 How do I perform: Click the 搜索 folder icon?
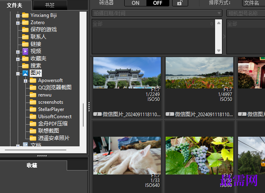(x=25, y=66)
